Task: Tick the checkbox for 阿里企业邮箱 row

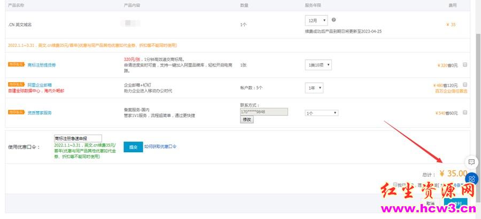Action: [465, 84]
